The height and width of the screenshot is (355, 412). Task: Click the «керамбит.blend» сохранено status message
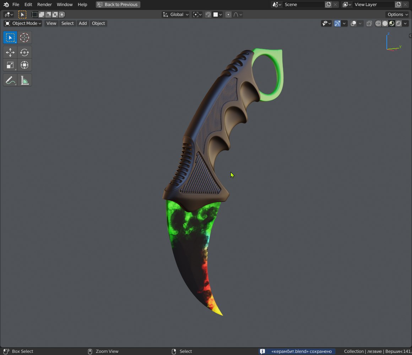click(x=302, y=351)
